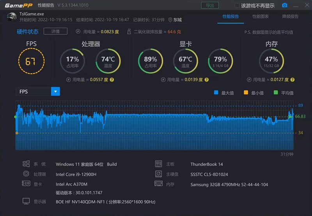Open the FPS chart metric dropdown arrow
This screenshot has width=312, height=216.
[55, 92]
